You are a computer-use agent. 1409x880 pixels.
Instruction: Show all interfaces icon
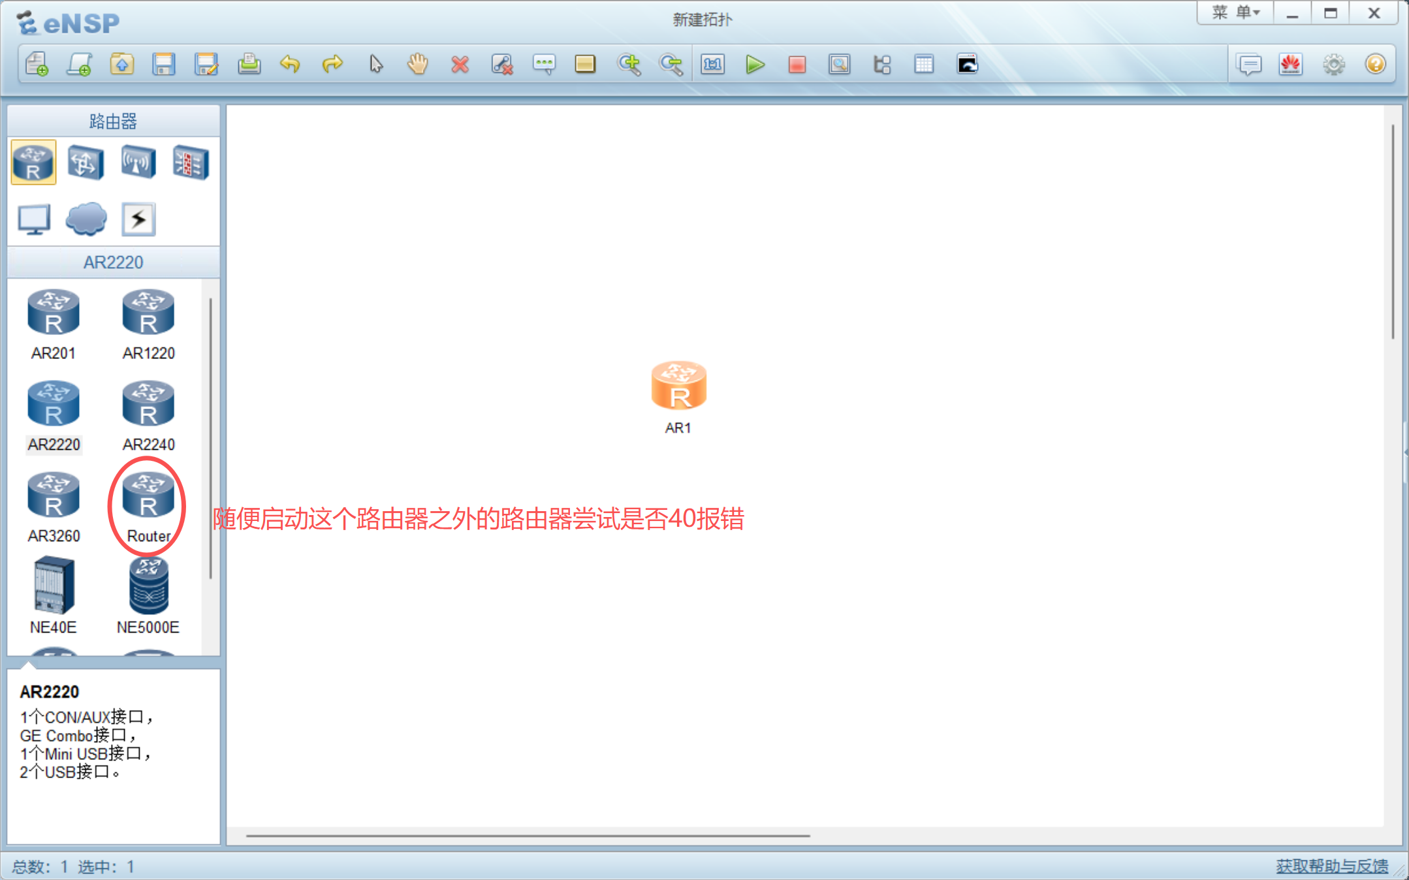pos(882,64)
